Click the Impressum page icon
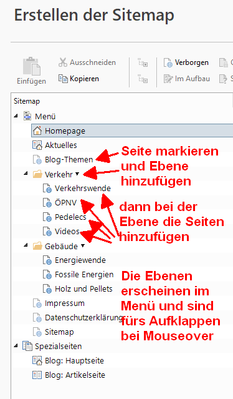Image resolution: width=233 pixels, height=399 pixels. coord(37,303)
